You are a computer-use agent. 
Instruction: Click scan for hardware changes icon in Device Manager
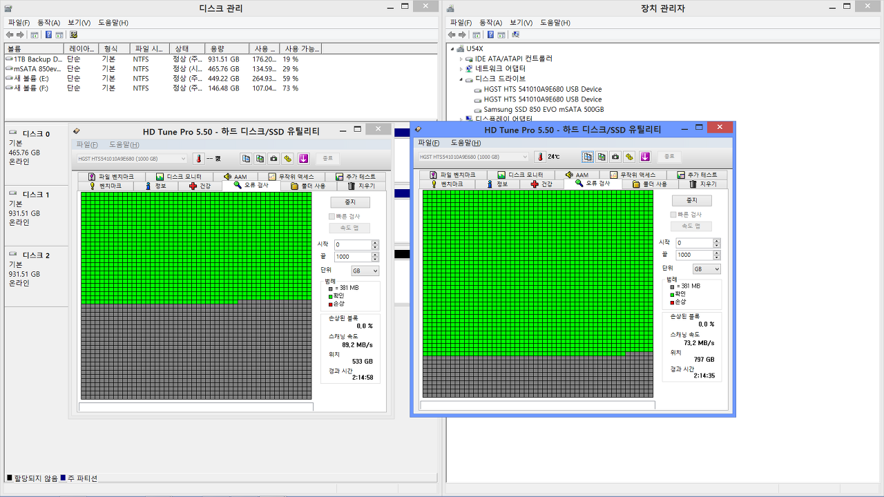click(515, 35)
